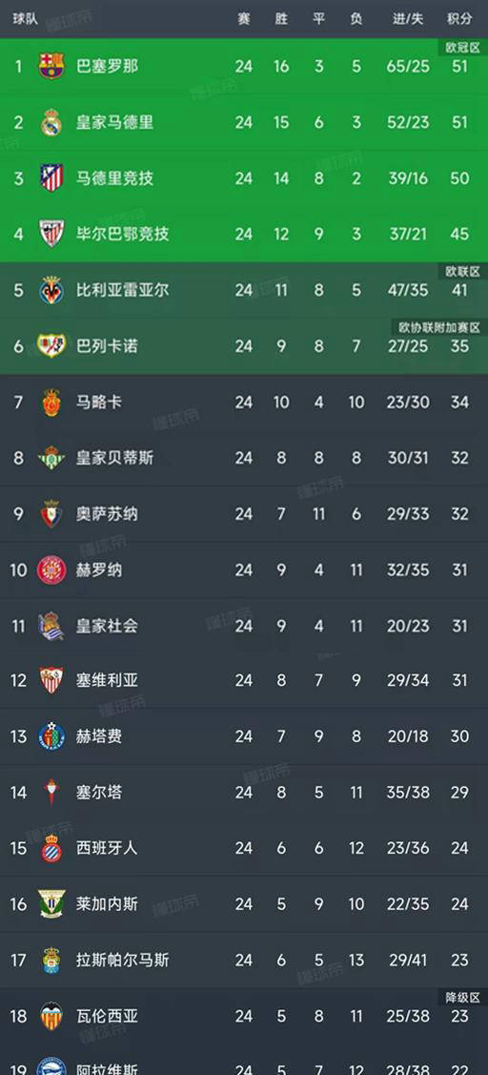
Task: Select the Real Betis crest
Action: click(x=51, y=457)
